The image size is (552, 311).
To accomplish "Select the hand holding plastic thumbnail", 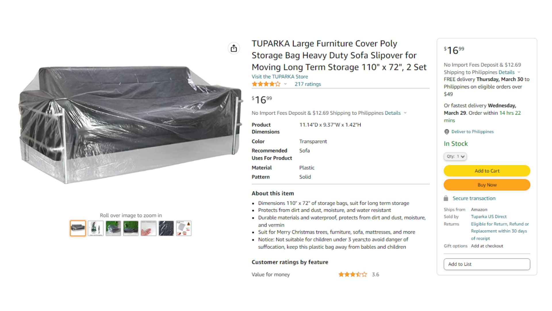I will click(148, 228).
